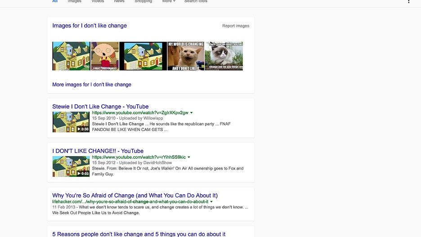Open the Stewie character image thumbnail
Screen dimensions: 421x237
coord(105,56)
